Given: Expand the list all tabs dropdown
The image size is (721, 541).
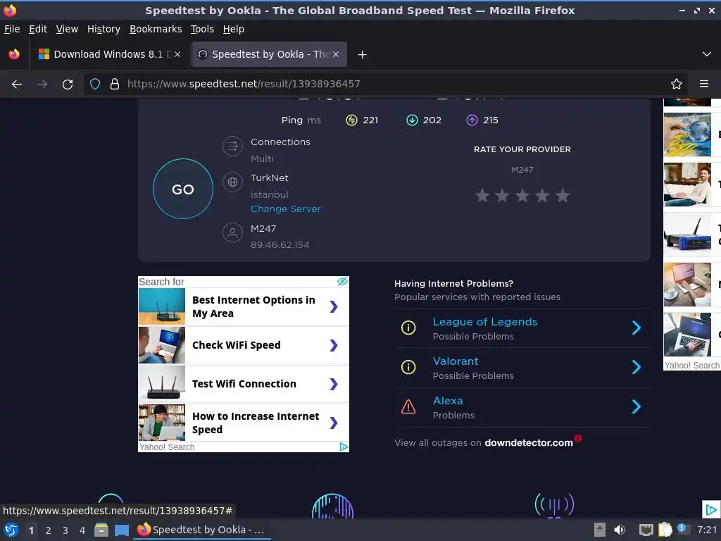Looking at the screenshot, I should click(x=707, y=54).
